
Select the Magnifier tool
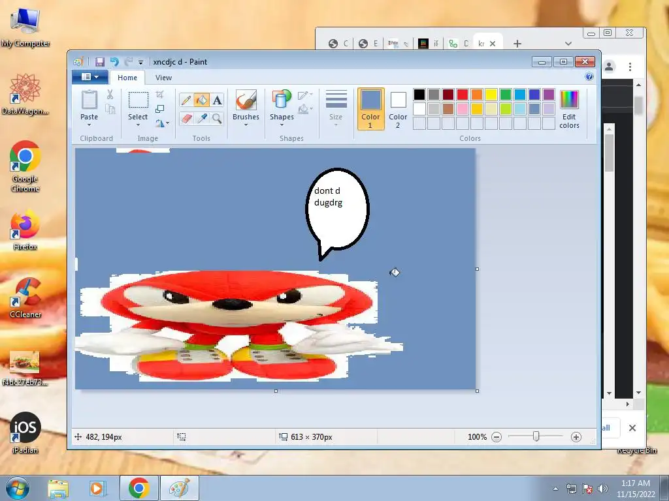[217, 118]
